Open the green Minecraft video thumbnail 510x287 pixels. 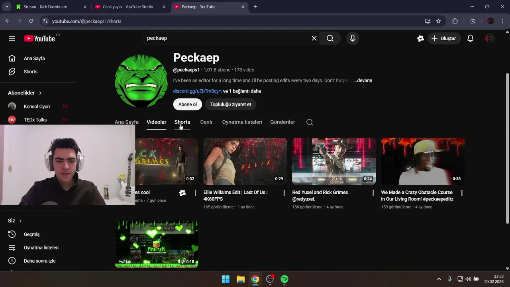tap(156, 244)
